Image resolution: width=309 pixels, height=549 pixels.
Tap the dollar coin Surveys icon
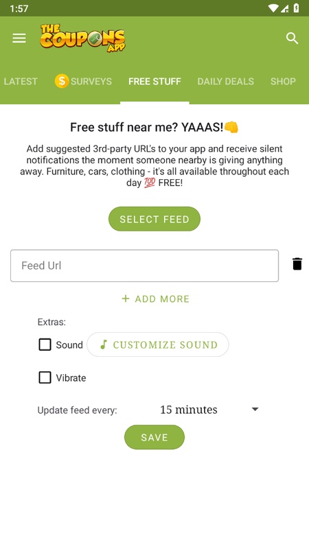(x=62, y=81)
